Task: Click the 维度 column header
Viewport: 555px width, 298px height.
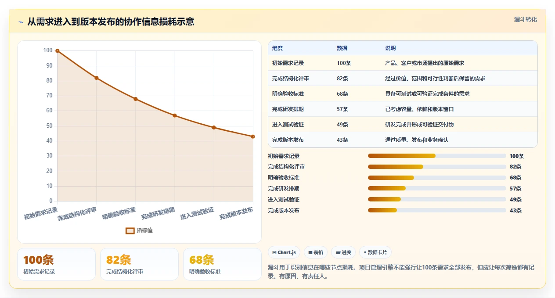Action: click(x=277, y=48)
